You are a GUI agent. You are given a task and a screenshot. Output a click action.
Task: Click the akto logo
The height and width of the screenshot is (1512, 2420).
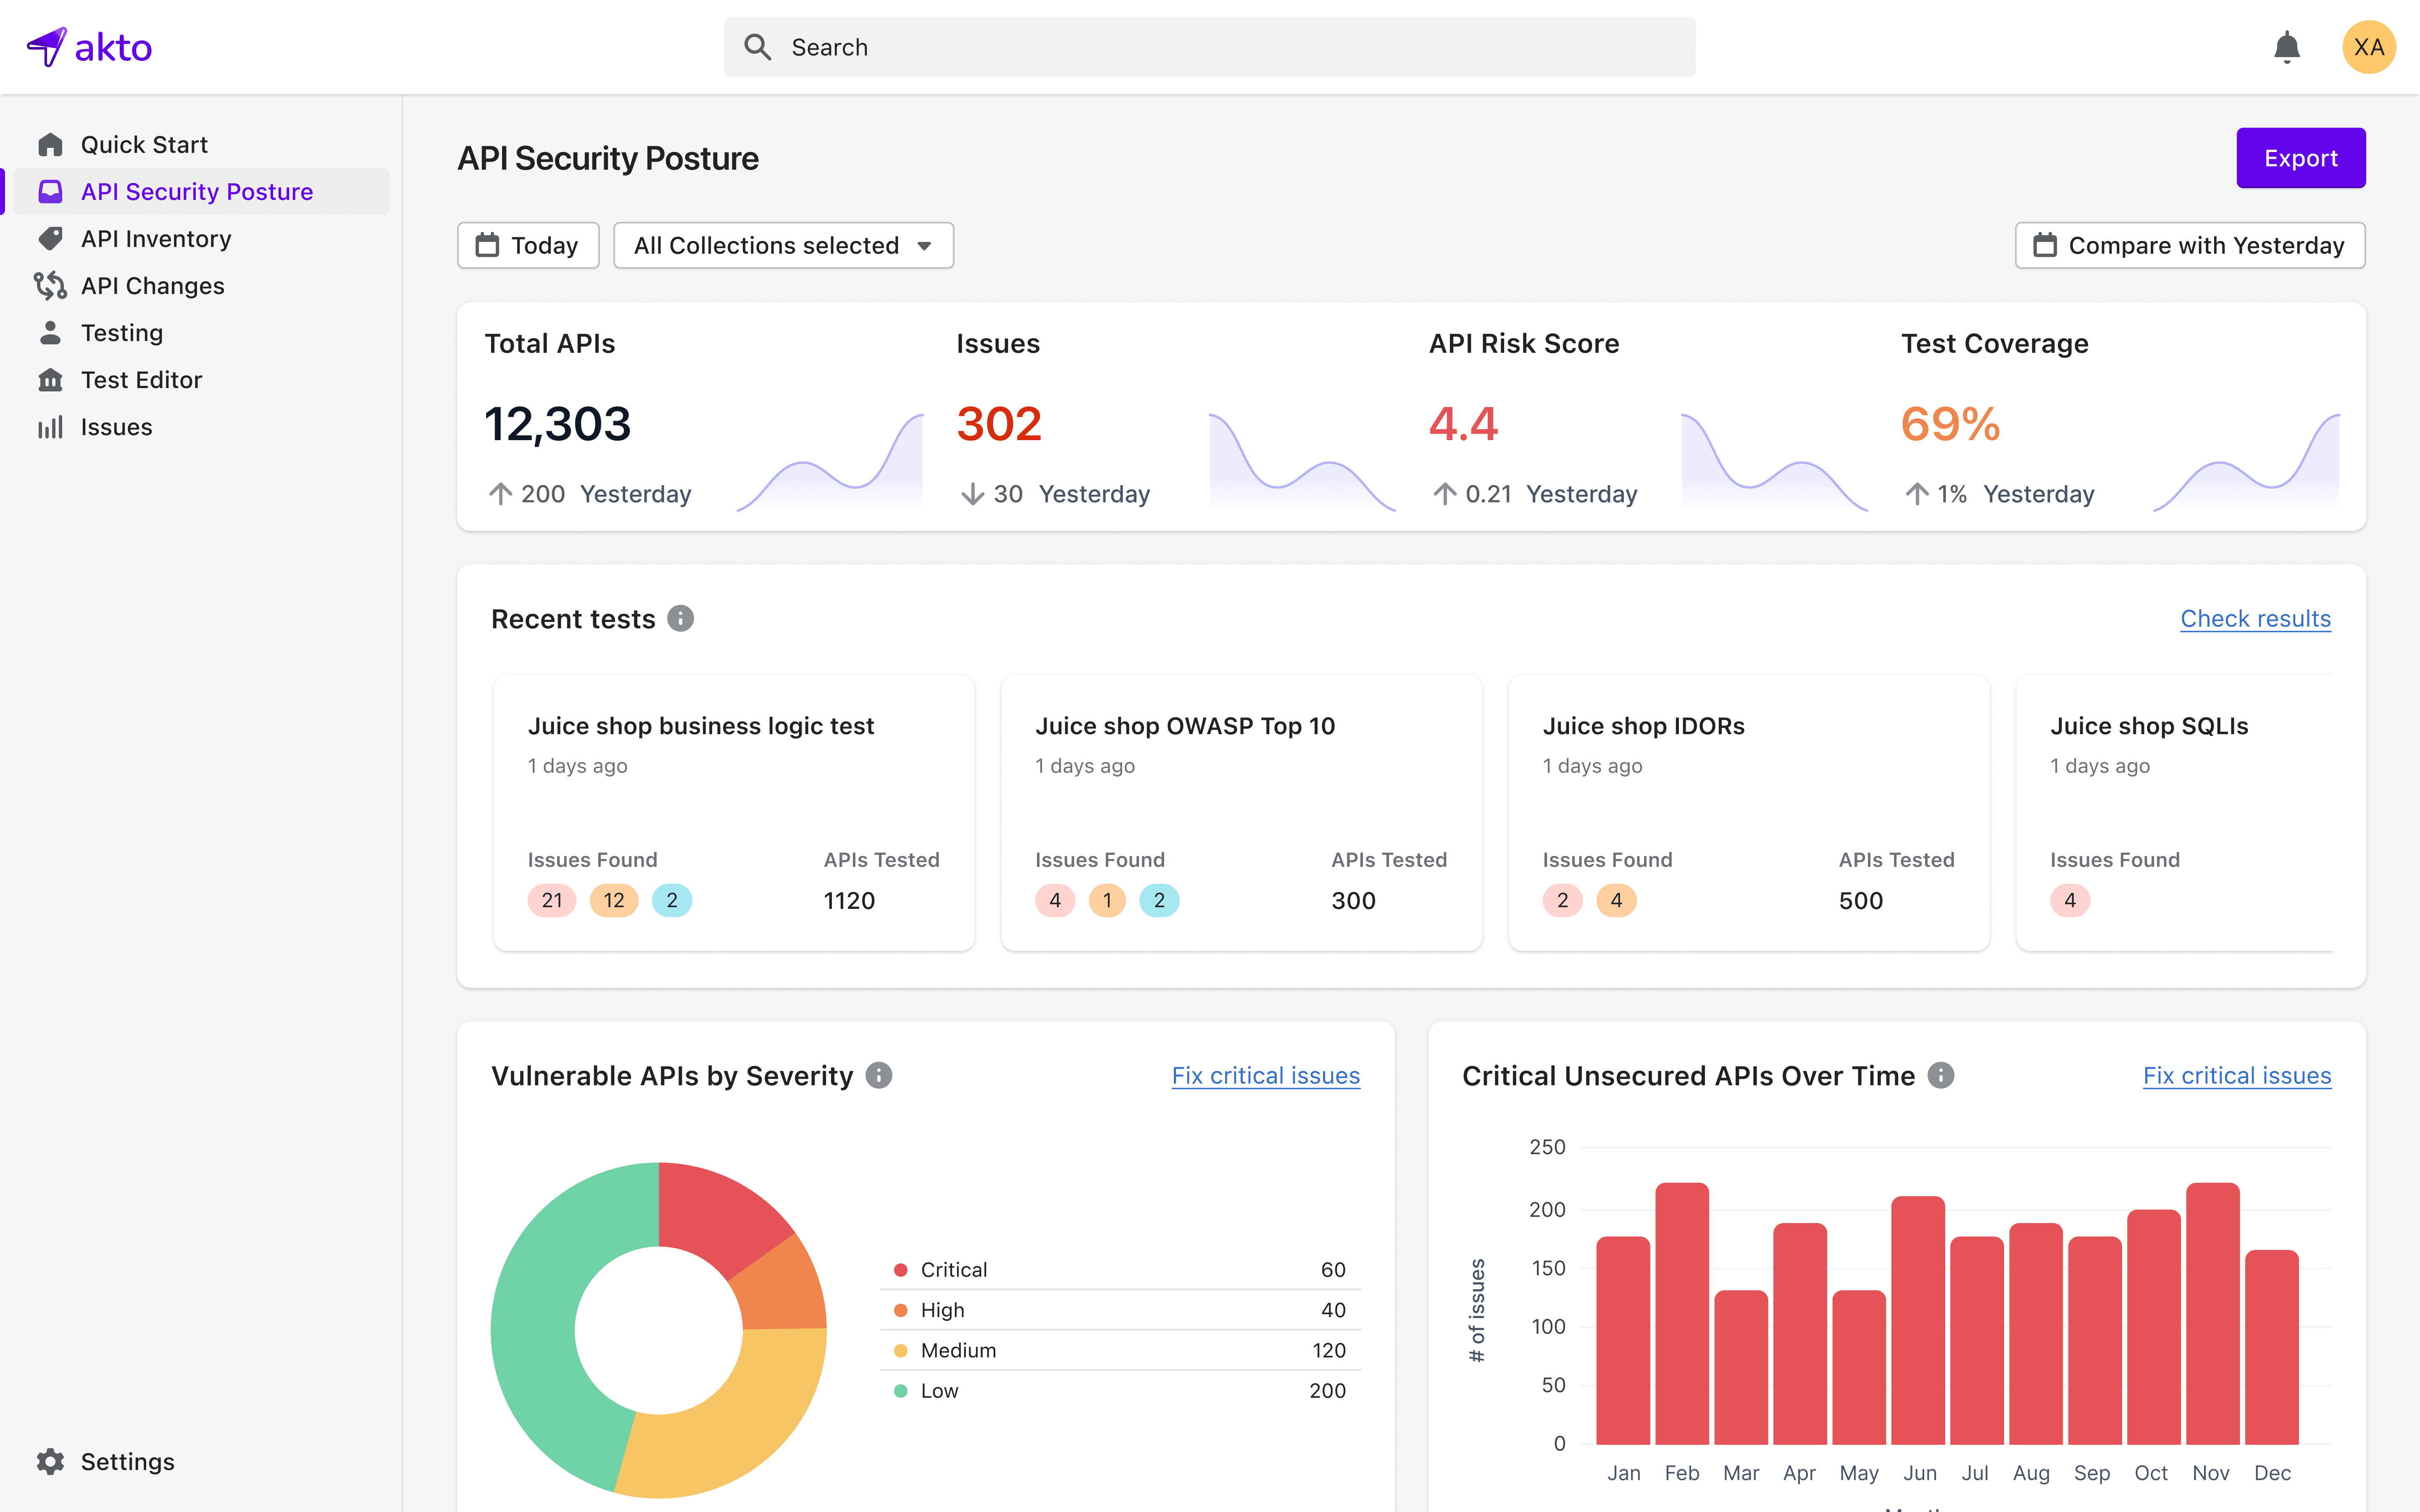pyautogui.click(x=90, y=47)
